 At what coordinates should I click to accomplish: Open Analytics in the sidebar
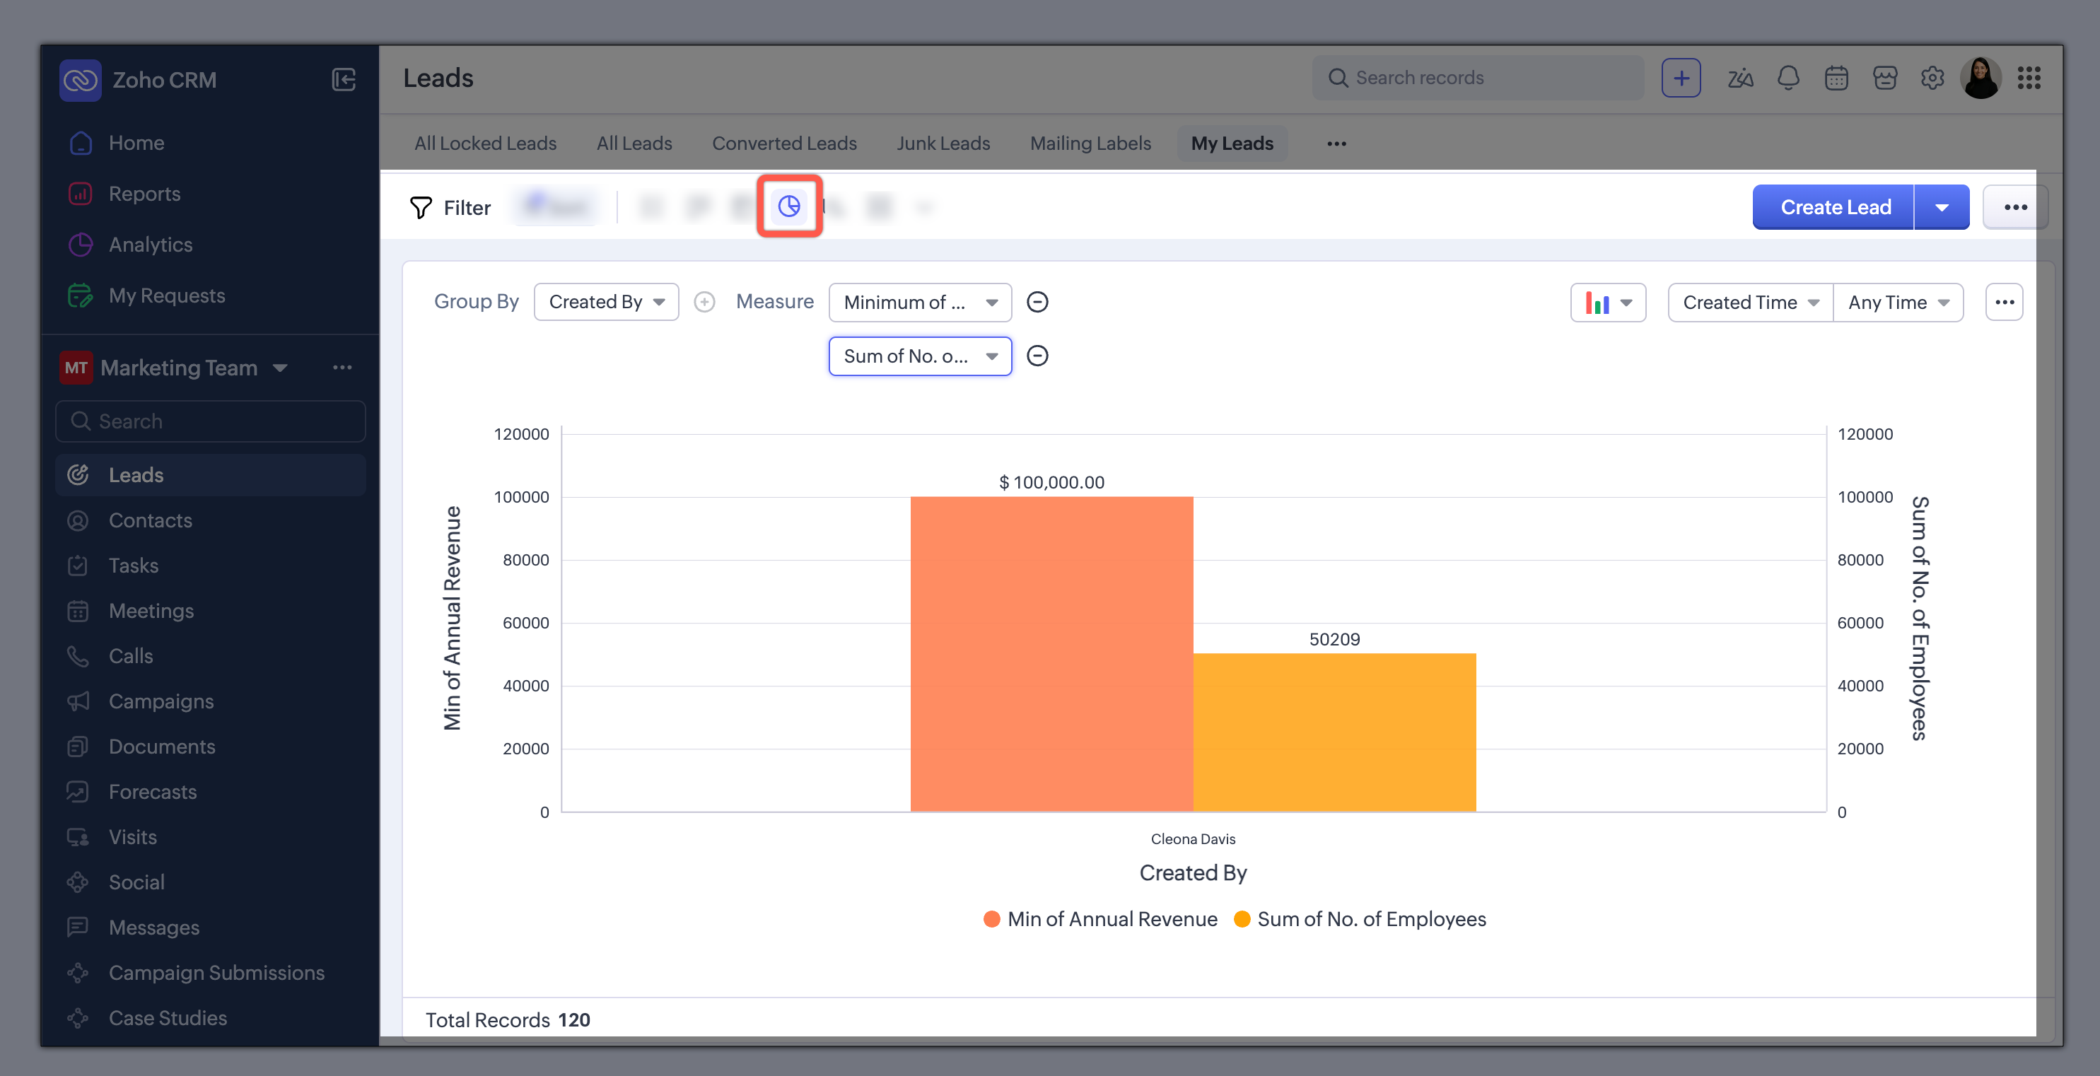pyautogui.click(x=150, y=245)
